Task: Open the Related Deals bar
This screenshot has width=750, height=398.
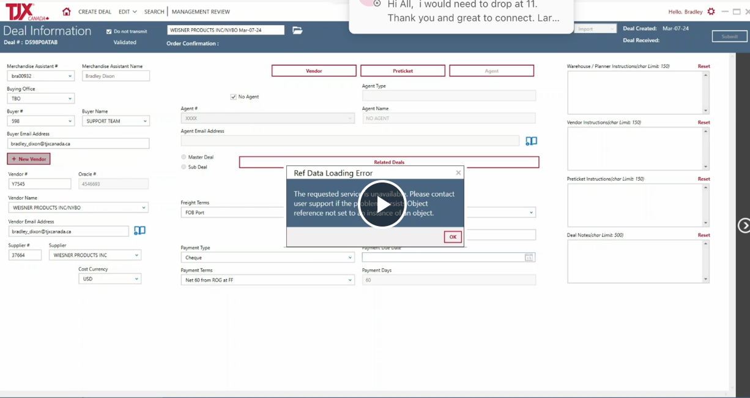Action: pos(389,162)
